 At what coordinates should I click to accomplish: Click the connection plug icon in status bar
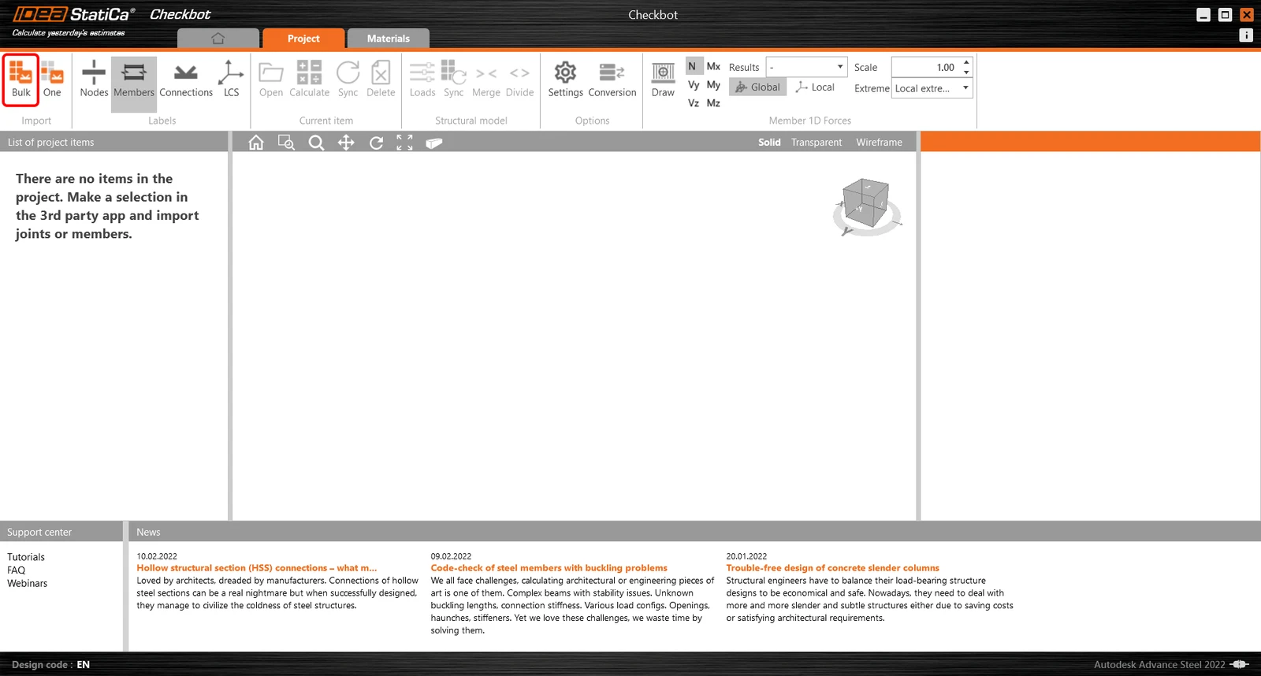pos(1240,665)
